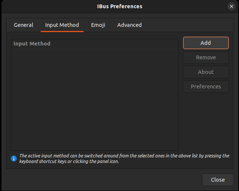Select the Input Method tab
Image resolution: width=239 pixels, height=191 pixels.
tap(62, 25)
